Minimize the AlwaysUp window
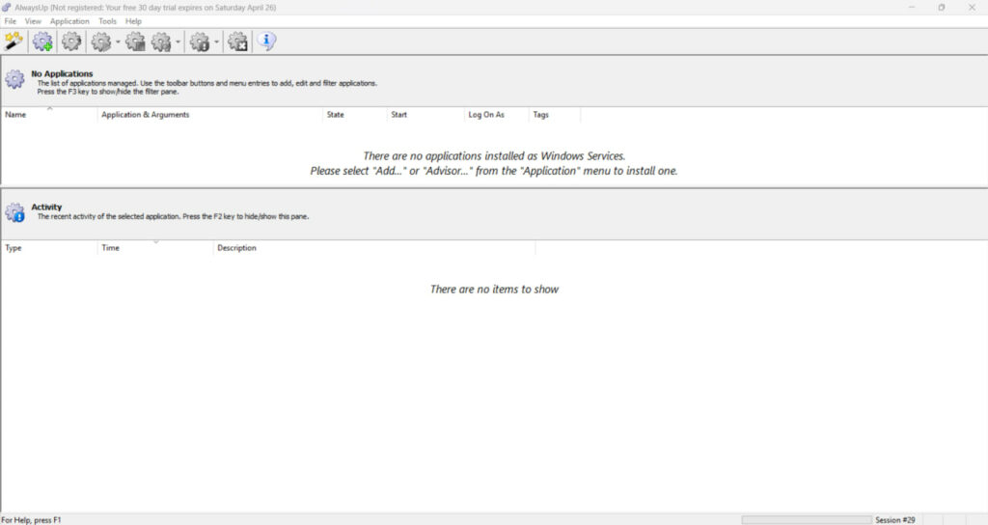 pyautogui.click(x=911, y=8)
